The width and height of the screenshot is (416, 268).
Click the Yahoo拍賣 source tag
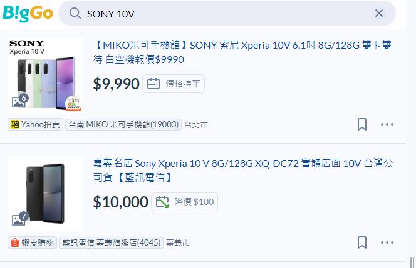[x=35, y=124]
